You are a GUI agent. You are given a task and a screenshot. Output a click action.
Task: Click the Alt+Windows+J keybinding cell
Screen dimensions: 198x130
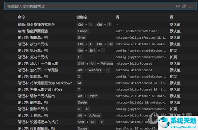(93, 70)
